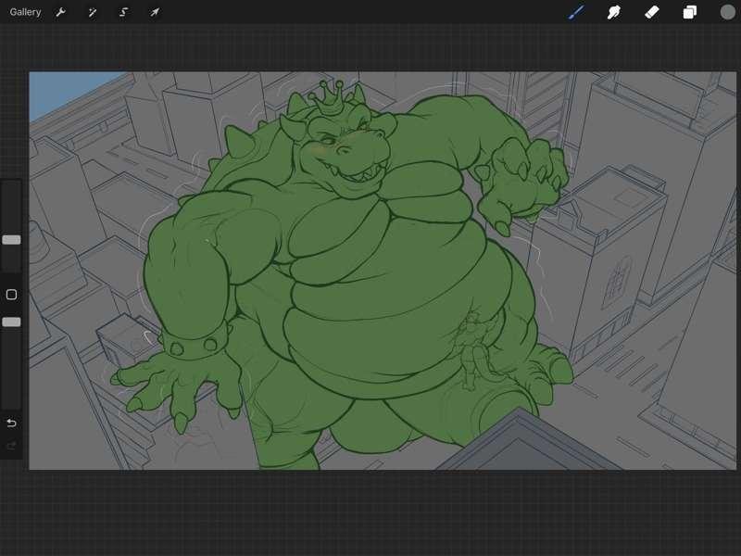Image resolution: width=741 pixels, height=556 pixels.
Task: Select the Eraser tool
Action: [x=652, y=12]
